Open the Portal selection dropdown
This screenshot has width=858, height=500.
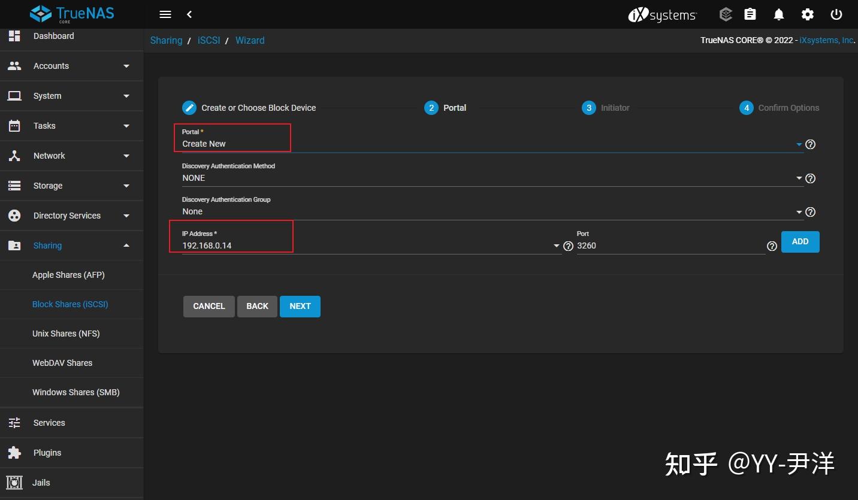798,144
